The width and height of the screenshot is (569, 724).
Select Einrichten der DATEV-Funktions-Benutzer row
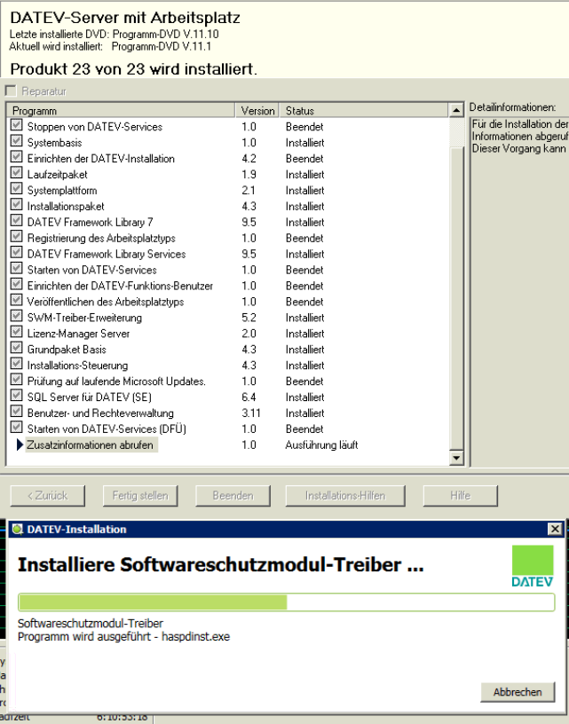point(228,286)
